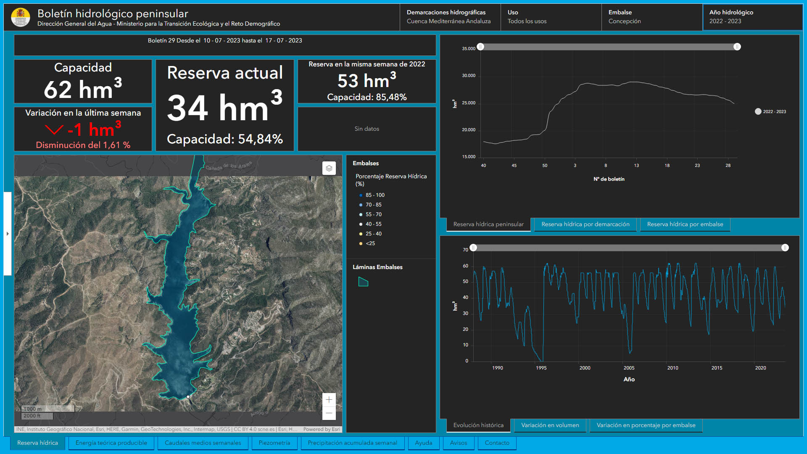
Task: Open the Energía teórica producible tab
Action: click(111, 443)
